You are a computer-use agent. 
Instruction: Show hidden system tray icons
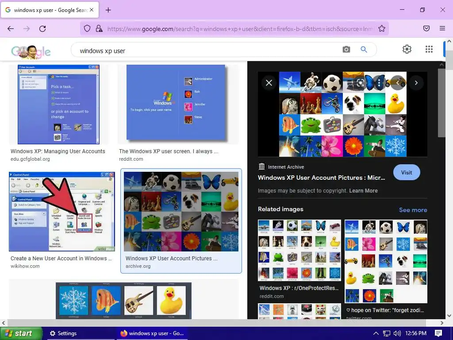tap(376, 333)
